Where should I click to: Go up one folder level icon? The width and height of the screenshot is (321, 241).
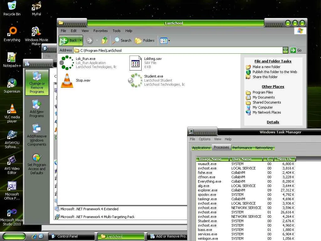tap(105, 40)
